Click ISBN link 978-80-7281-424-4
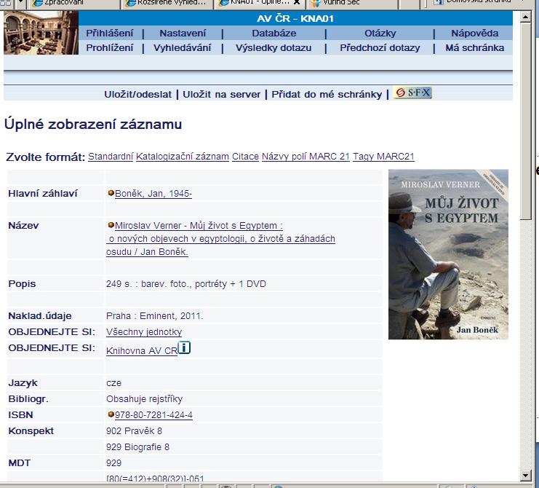This screenshot has height=488, width=539. [x=153, y=414]
